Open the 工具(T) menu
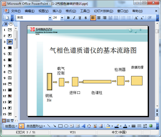The image size is (161, 137). click(x=85, y=11)
